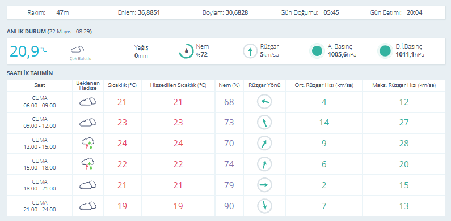Click the 5km/sa wind speed value
Screen dimensions: 451x221
pos(269,54)
